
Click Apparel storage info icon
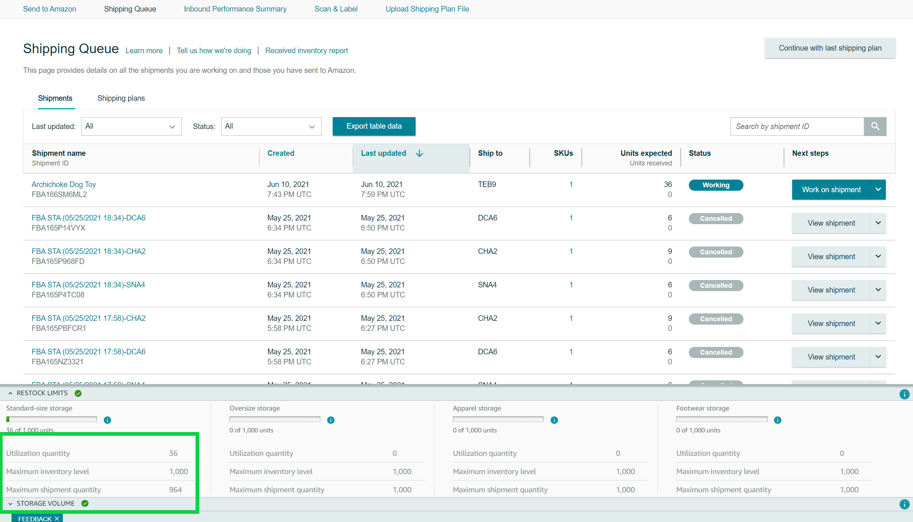pyautogui.click(x=554, y=420)
